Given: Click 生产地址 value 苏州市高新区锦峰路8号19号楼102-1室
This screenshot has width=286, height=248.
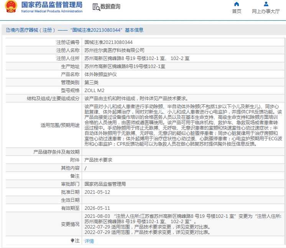Looking at the screenshot, I should (125, 66).
